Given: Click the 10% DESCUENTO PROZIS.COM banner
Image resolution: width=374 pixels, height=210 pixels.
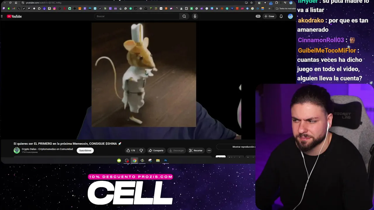Looking at the screenshot, I should click(x=130, y=177).
